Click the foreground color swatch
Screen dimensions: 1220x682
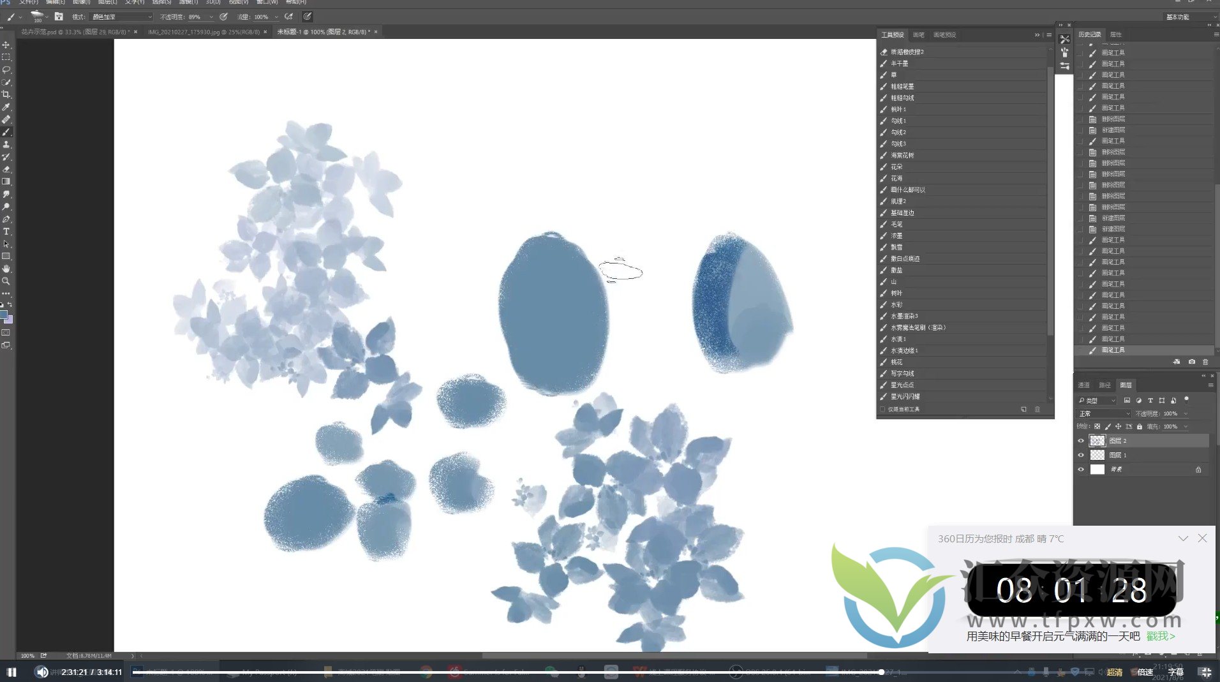point(3,315)
